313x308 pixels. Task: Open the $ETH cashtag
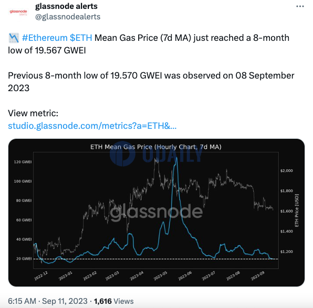pos(81,38)
